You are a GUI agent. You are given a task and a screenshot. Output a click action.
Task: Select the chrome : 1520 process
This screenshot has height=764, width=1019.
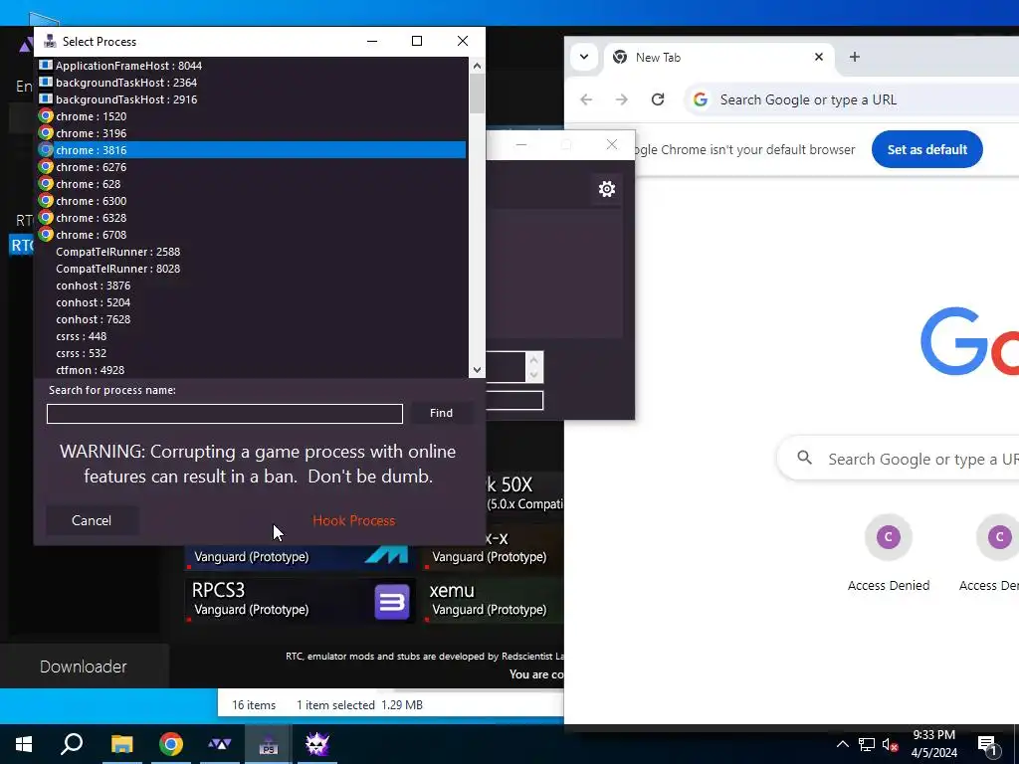click(252, 116)
